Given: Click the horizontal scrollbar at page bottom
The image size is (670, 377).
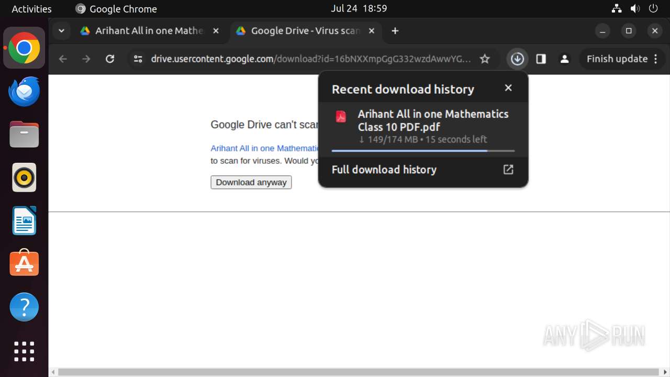Looking at the screenshot, I should tap(358, 372).
